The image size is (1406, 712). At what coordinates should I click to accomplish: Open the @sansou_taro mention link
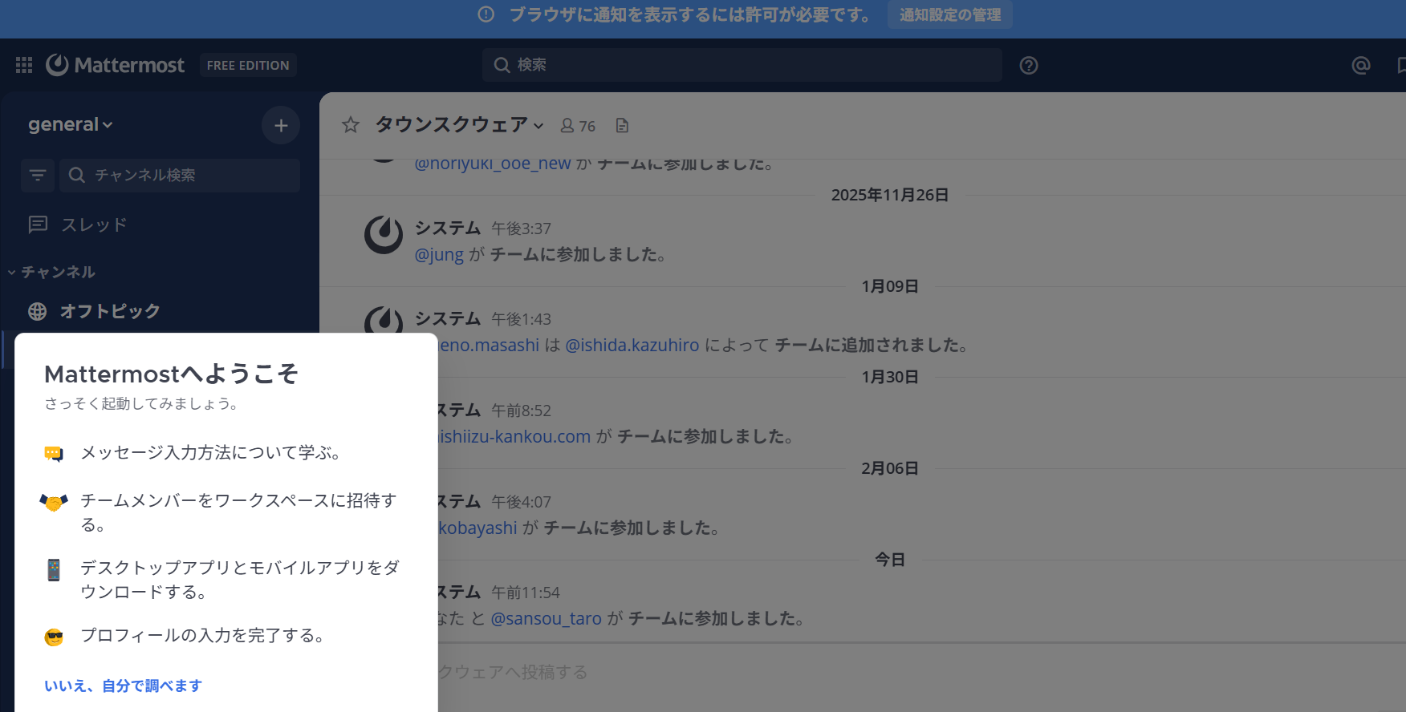pos(546,619)
